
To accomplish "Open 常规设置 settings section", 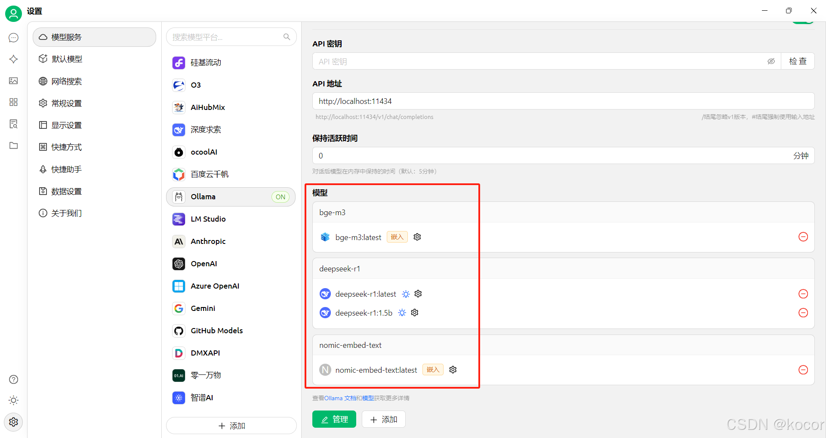I will pos(94,103).
